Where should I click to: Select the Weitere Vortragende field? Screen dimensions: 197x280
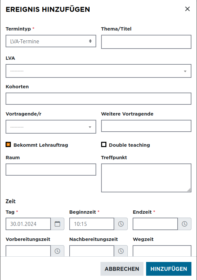click(146, 126)
